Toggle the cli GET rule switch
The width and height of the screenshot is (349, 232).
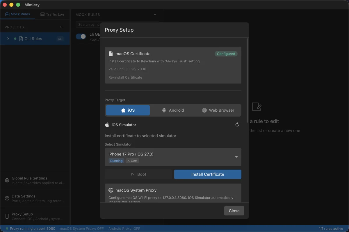click(x=81, y=36)
